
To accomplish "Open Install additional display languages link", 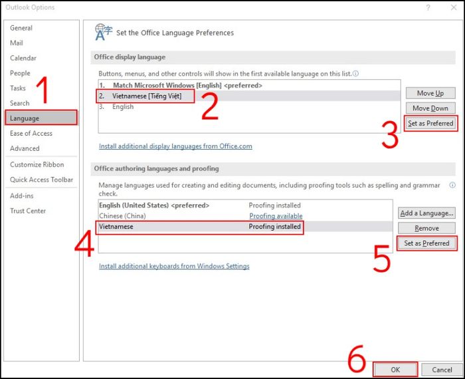I will point(175,146).
